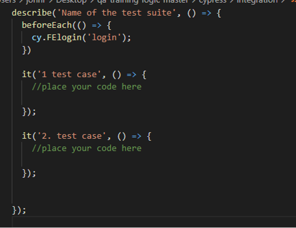Click the cy object before FElogin
Image resolution: width=296 pixels, height=228 pixels.
pos(37,38)
